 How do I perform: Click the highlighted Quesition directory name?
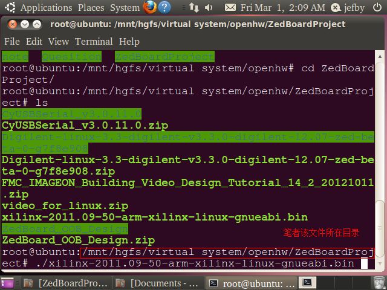71,57
